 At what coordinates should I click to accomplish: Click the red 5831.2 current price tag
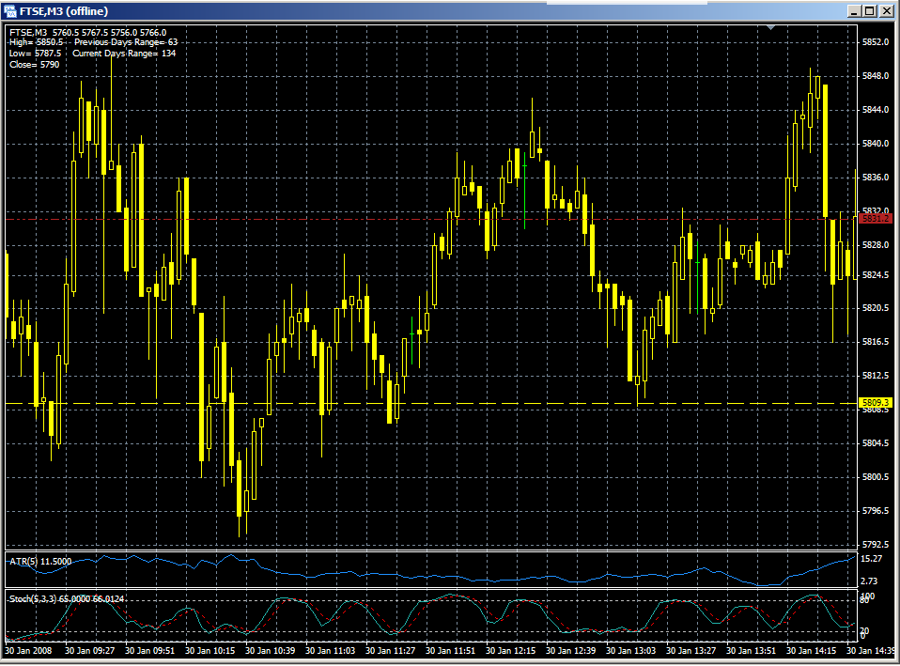pos(875,219)
